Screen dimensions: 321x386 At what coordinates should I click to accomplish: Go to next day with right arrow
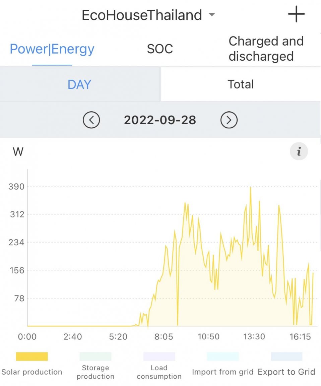[229, 120]
